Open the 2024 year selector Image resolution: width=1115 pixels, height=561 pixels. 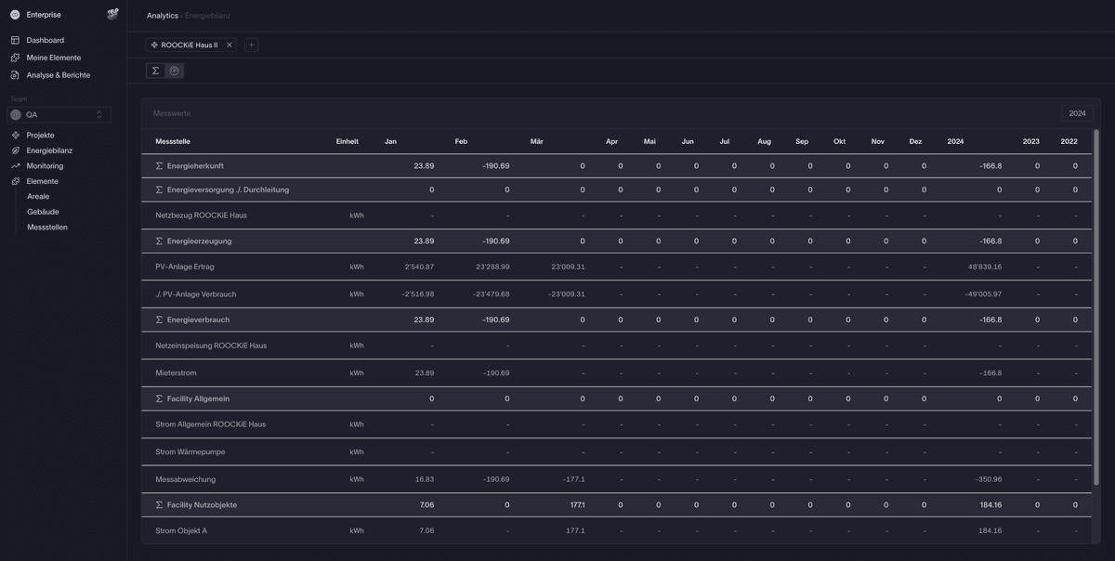(1077, 113)
